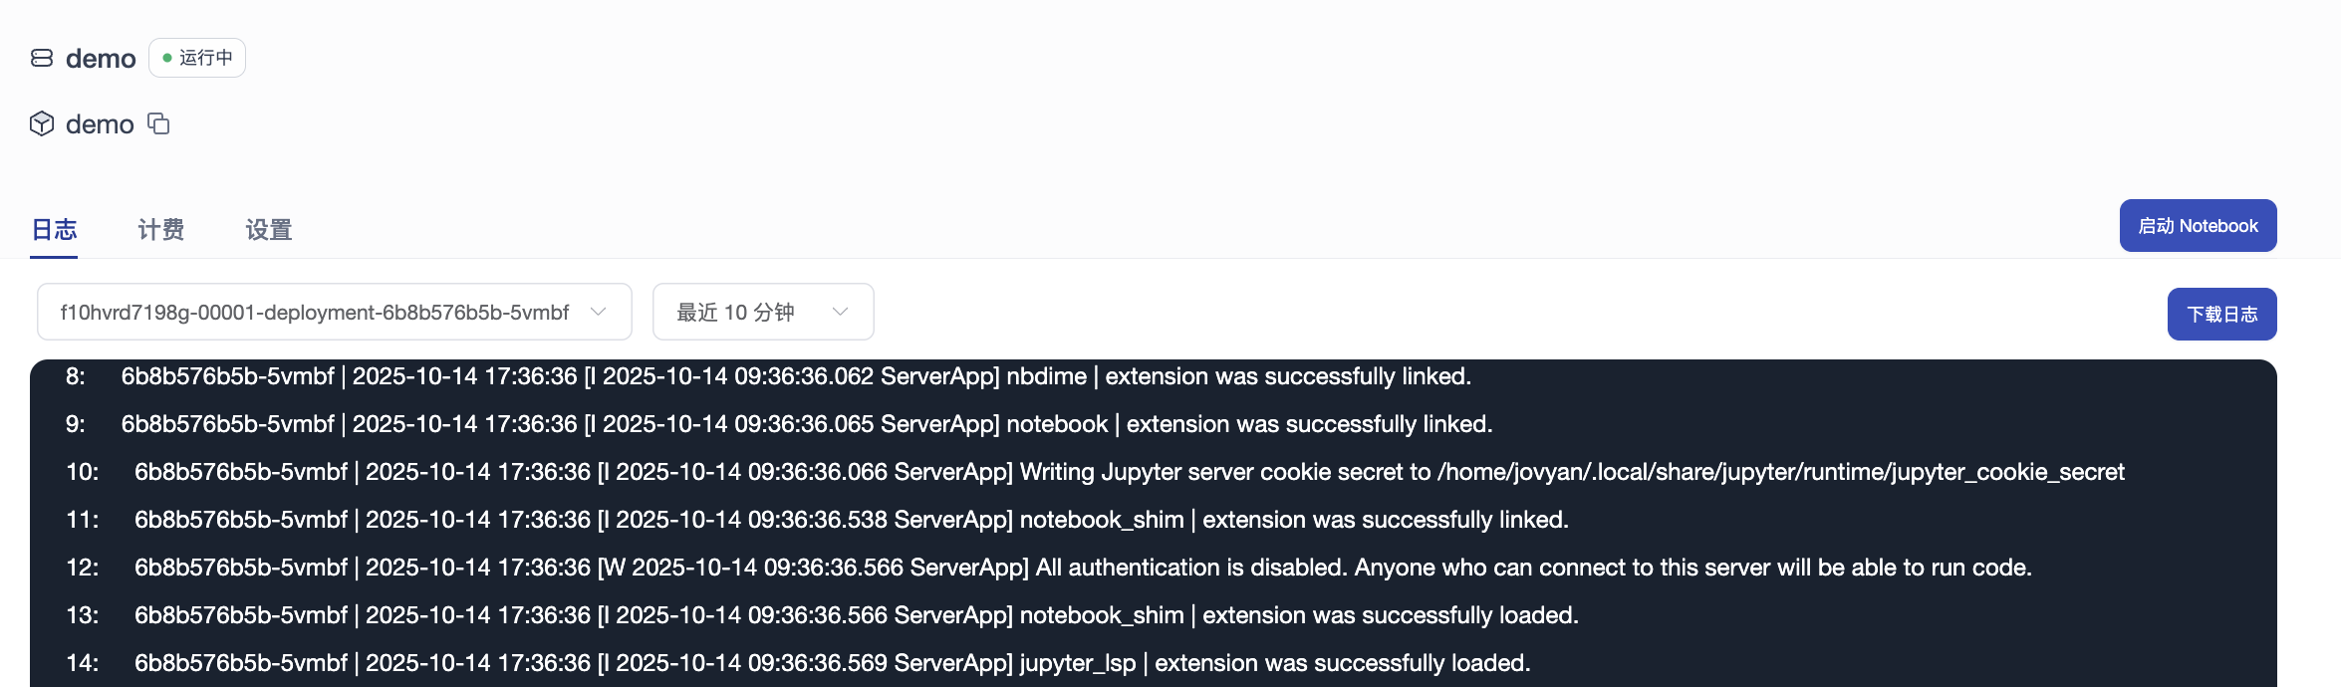
Task: Copy the demo name with the copy icon
Action: tap(158, 123)
